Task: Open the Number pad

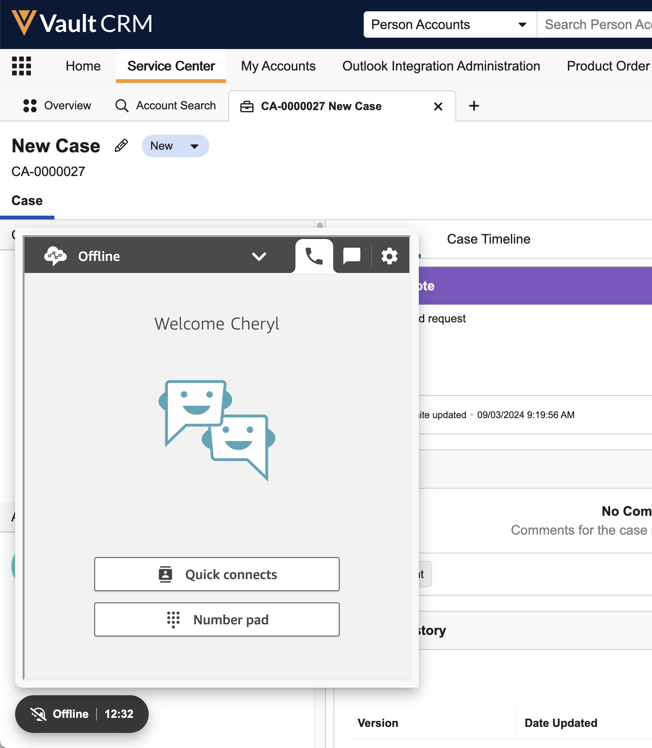Action: 217,619
